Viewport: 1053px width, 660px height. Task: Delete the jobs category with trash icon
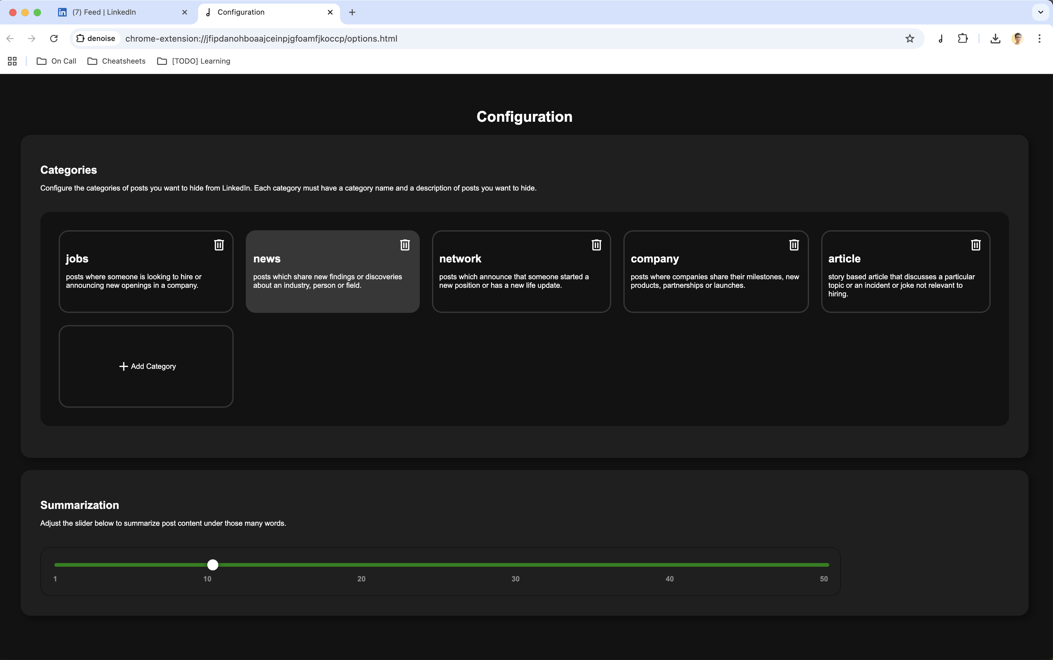[219, 245]
